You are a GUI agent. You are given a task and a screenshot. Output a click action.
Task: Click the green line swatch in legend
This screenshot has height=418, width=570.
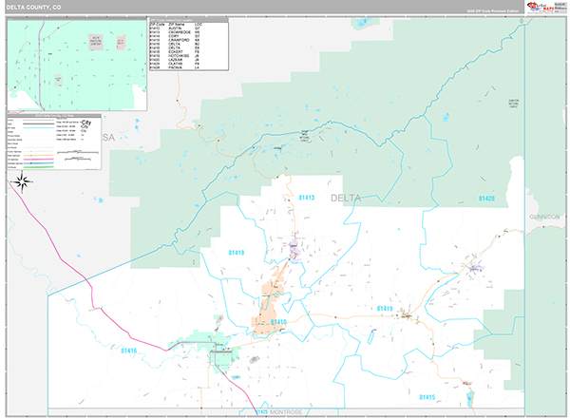[36, 164]
